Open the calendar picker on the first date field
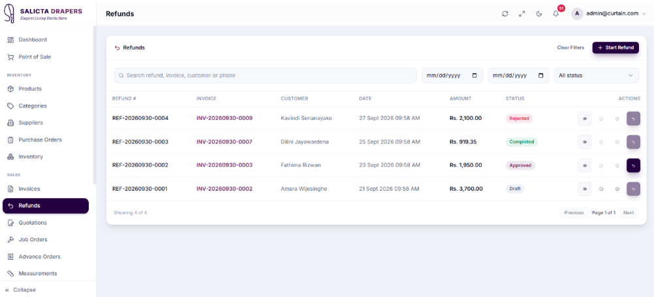Image resolution: width=654 pixels, height=297 pixels. [x=475, y=76]
